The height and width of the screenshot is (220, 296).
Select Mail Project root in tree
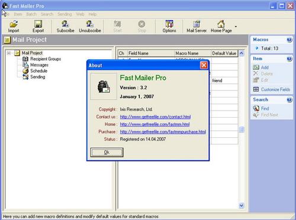point(32,53)
